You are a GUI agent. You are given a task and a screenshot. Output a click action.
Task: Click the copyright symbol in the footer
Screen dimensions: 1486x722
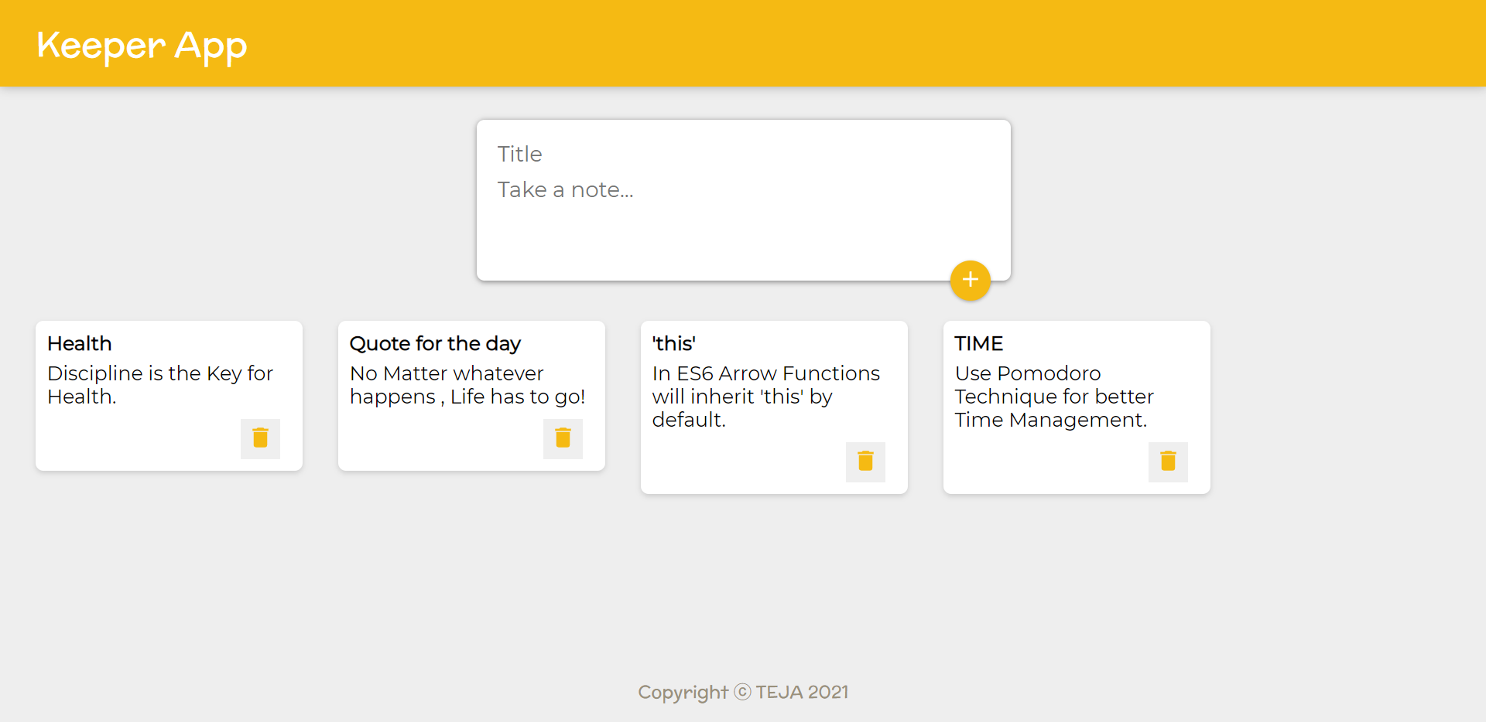[x=742, y=692]
